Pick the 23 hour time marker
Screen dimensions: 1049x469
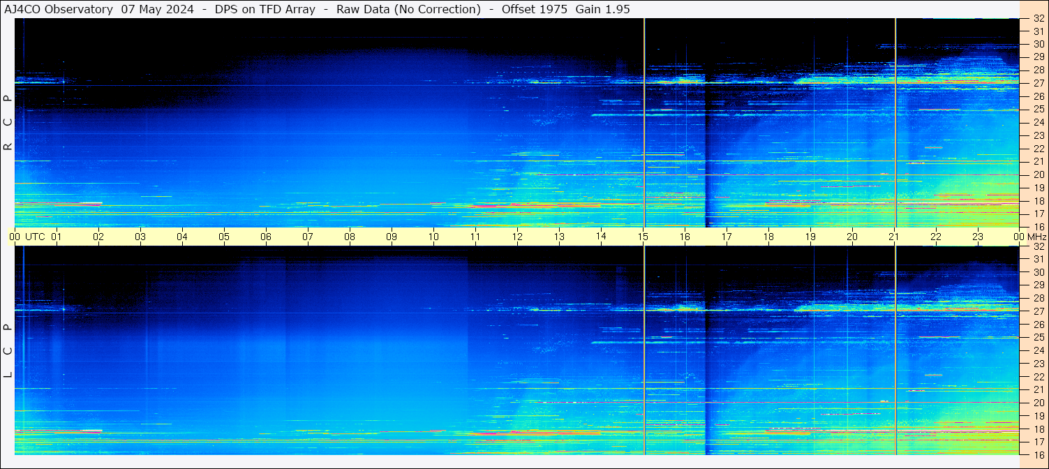978,237
